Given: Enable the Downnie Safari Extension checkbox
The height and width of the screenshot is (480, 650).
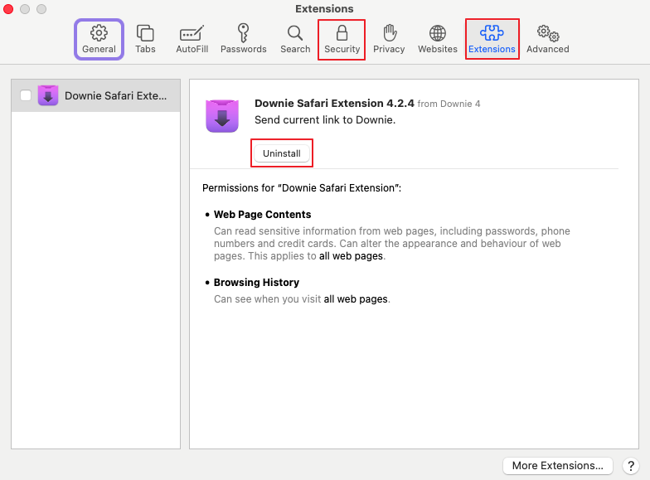Looking at the screenshot, I should coord(26,95).
